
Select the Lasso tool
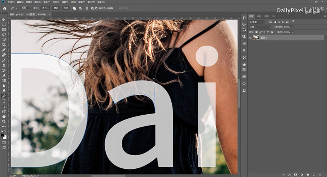click(4, 35)
